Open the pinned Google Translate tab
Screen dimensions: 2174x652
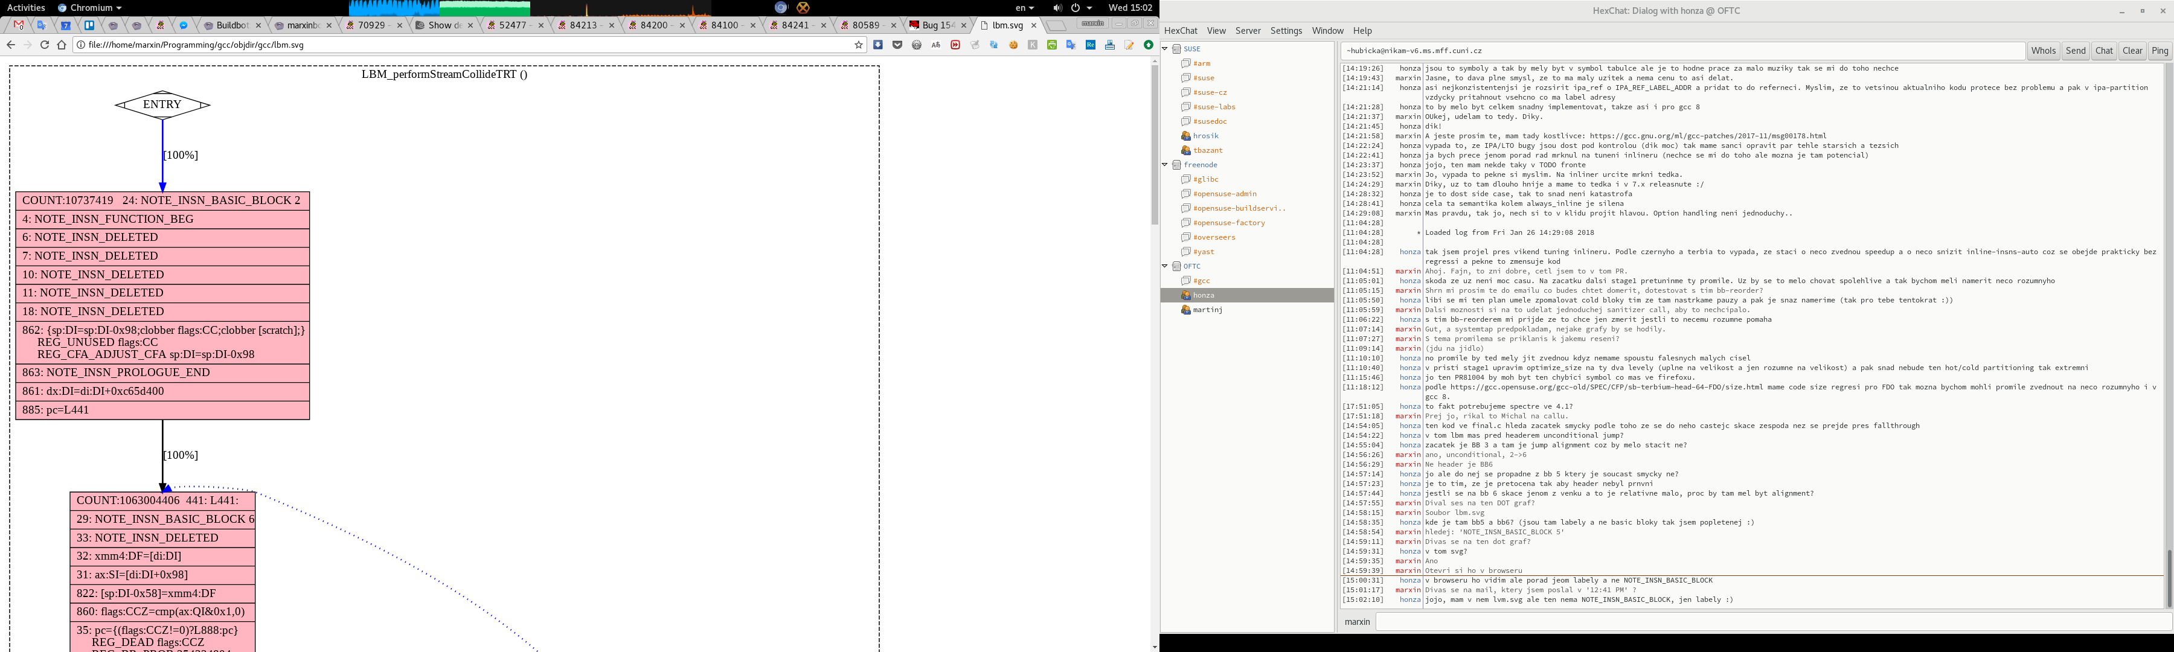(41, 25)
